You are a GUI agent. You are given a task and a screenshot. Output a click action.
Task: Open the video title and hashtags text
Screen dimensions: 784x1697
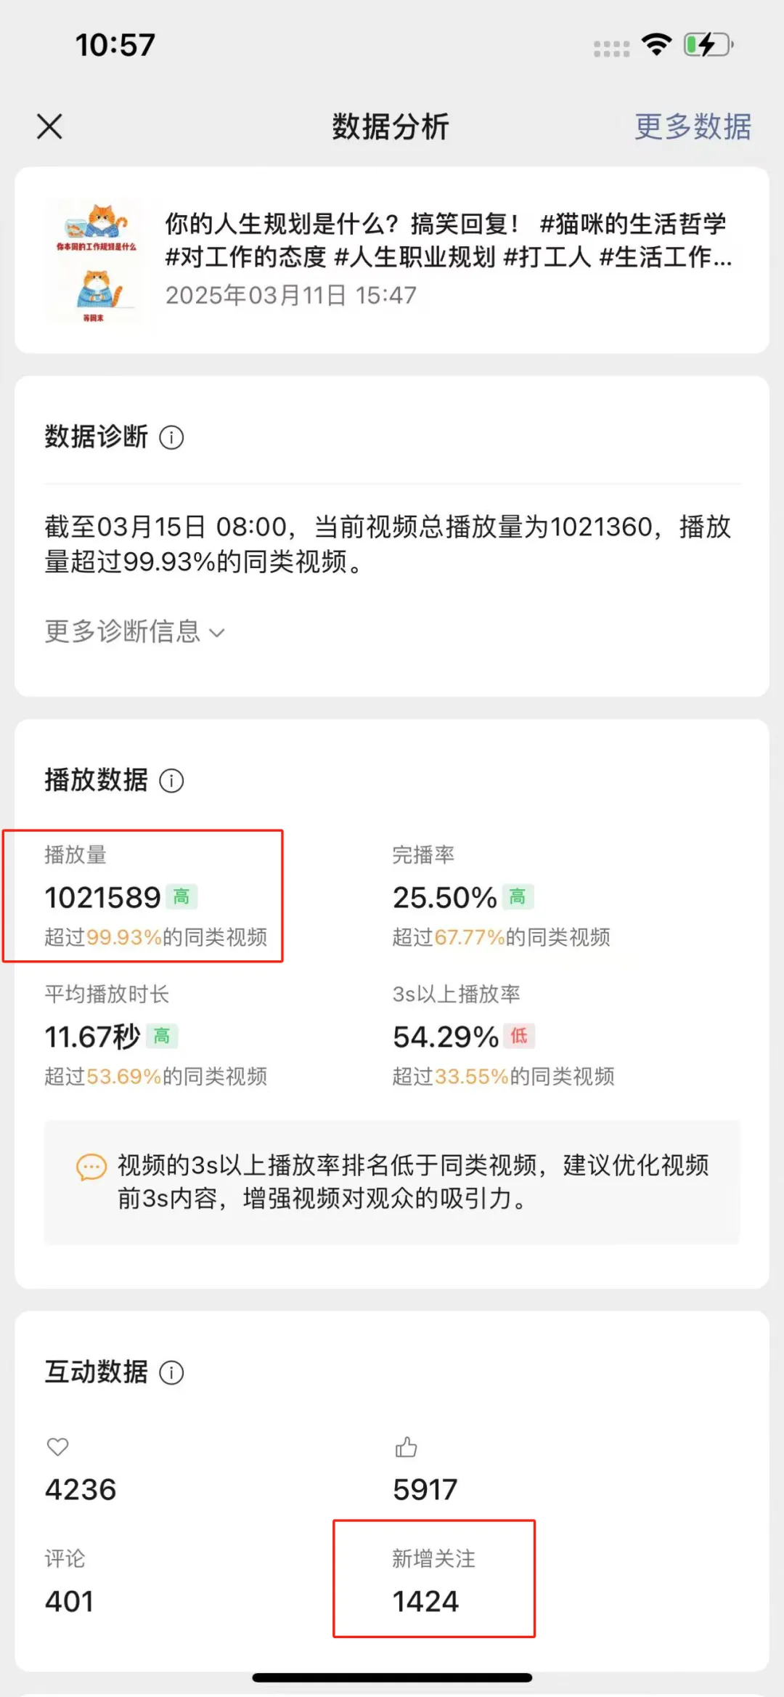coord(448,240)
